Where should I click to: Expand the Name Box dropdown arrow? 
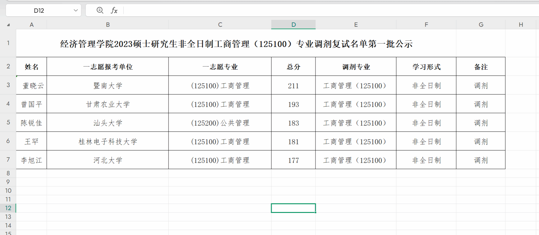click(76, 11)
